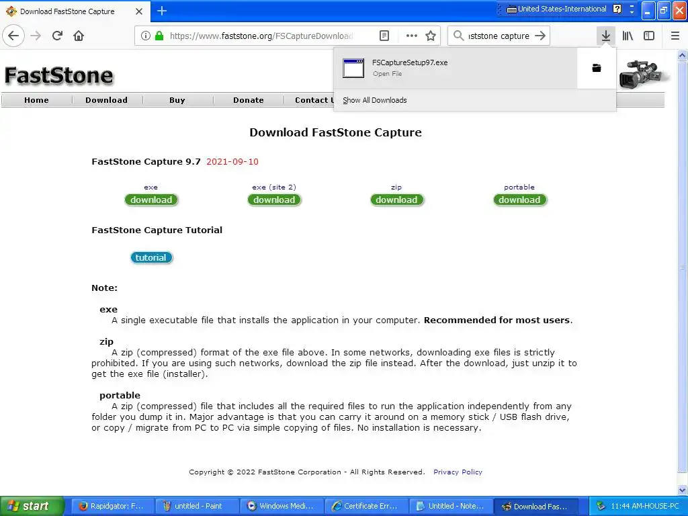Open the page actions three-dots menu
Image resolution: width=688 pixels, height=516 pixels.
point(412,36)
